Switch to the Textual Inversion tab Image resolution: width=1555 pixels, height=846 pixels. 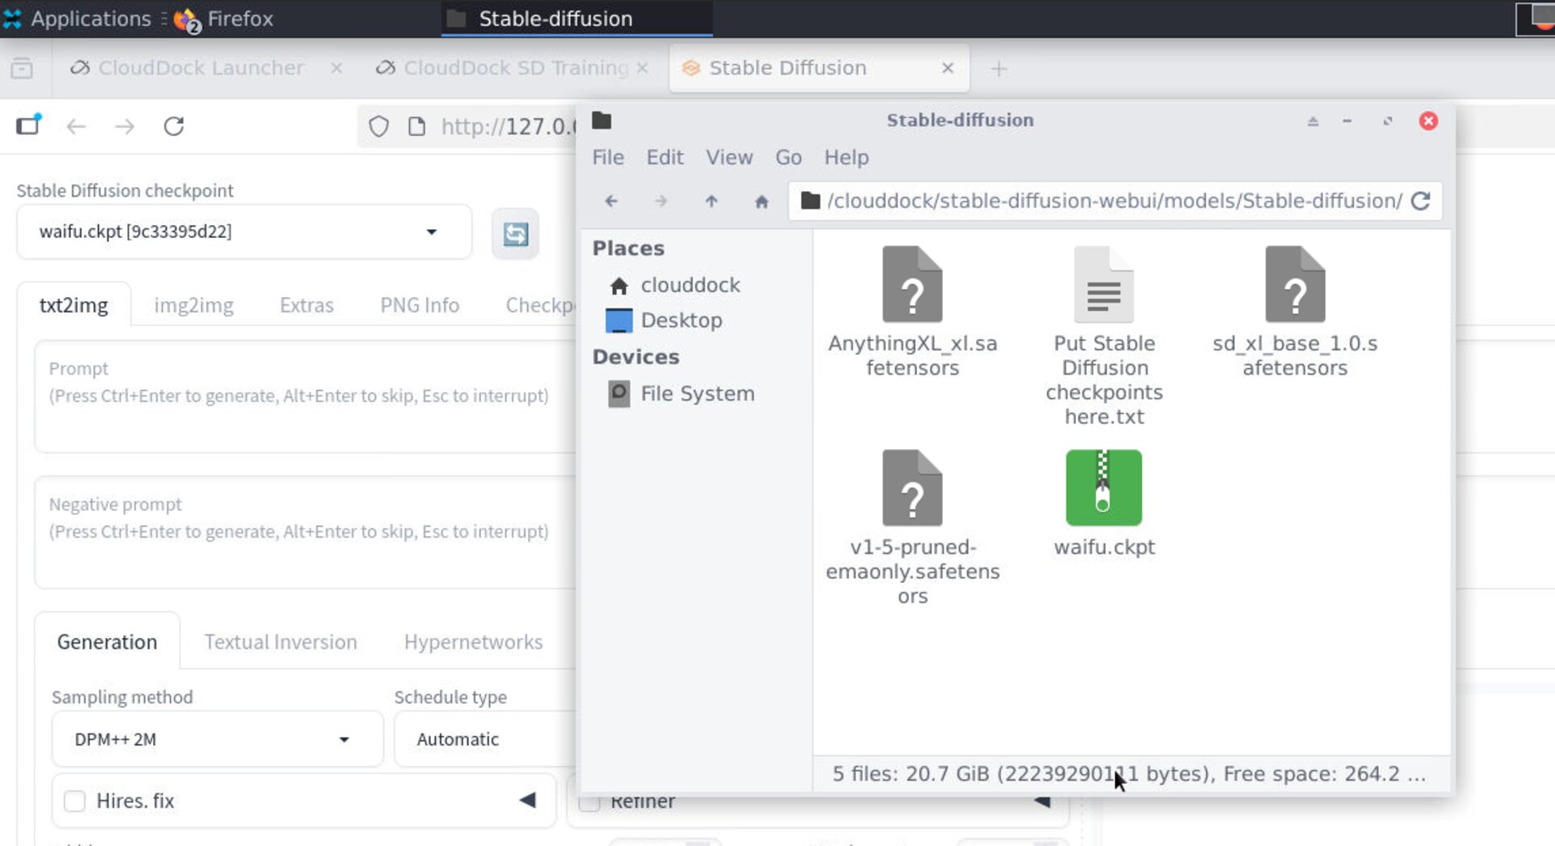[x=279, y=641]
